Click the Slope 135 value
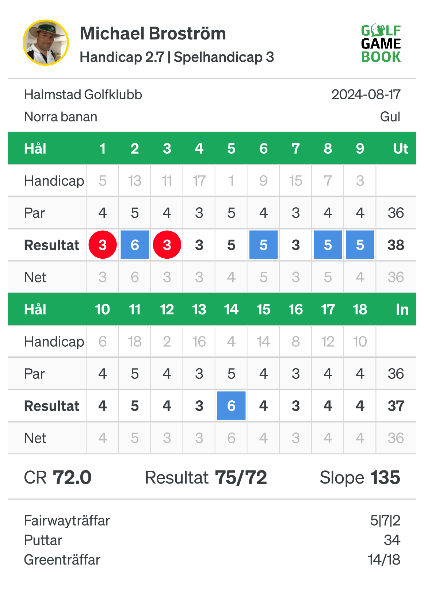424x589 pixels. (x=360, y=477)
